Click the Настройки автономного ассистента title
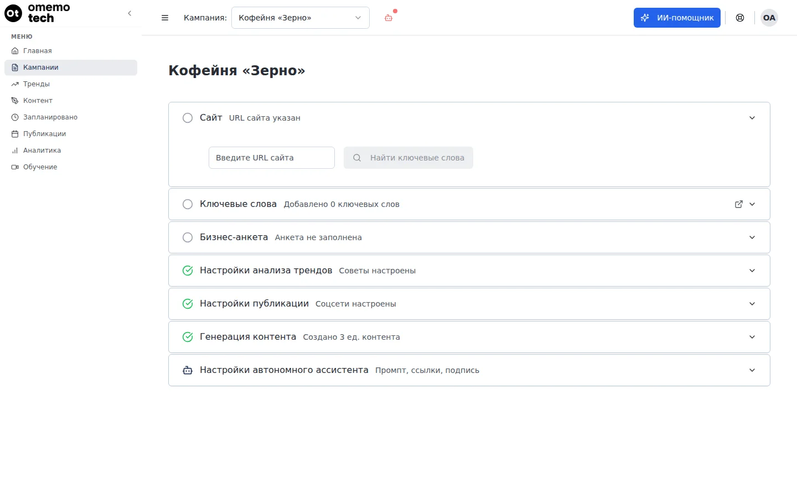 284,370
